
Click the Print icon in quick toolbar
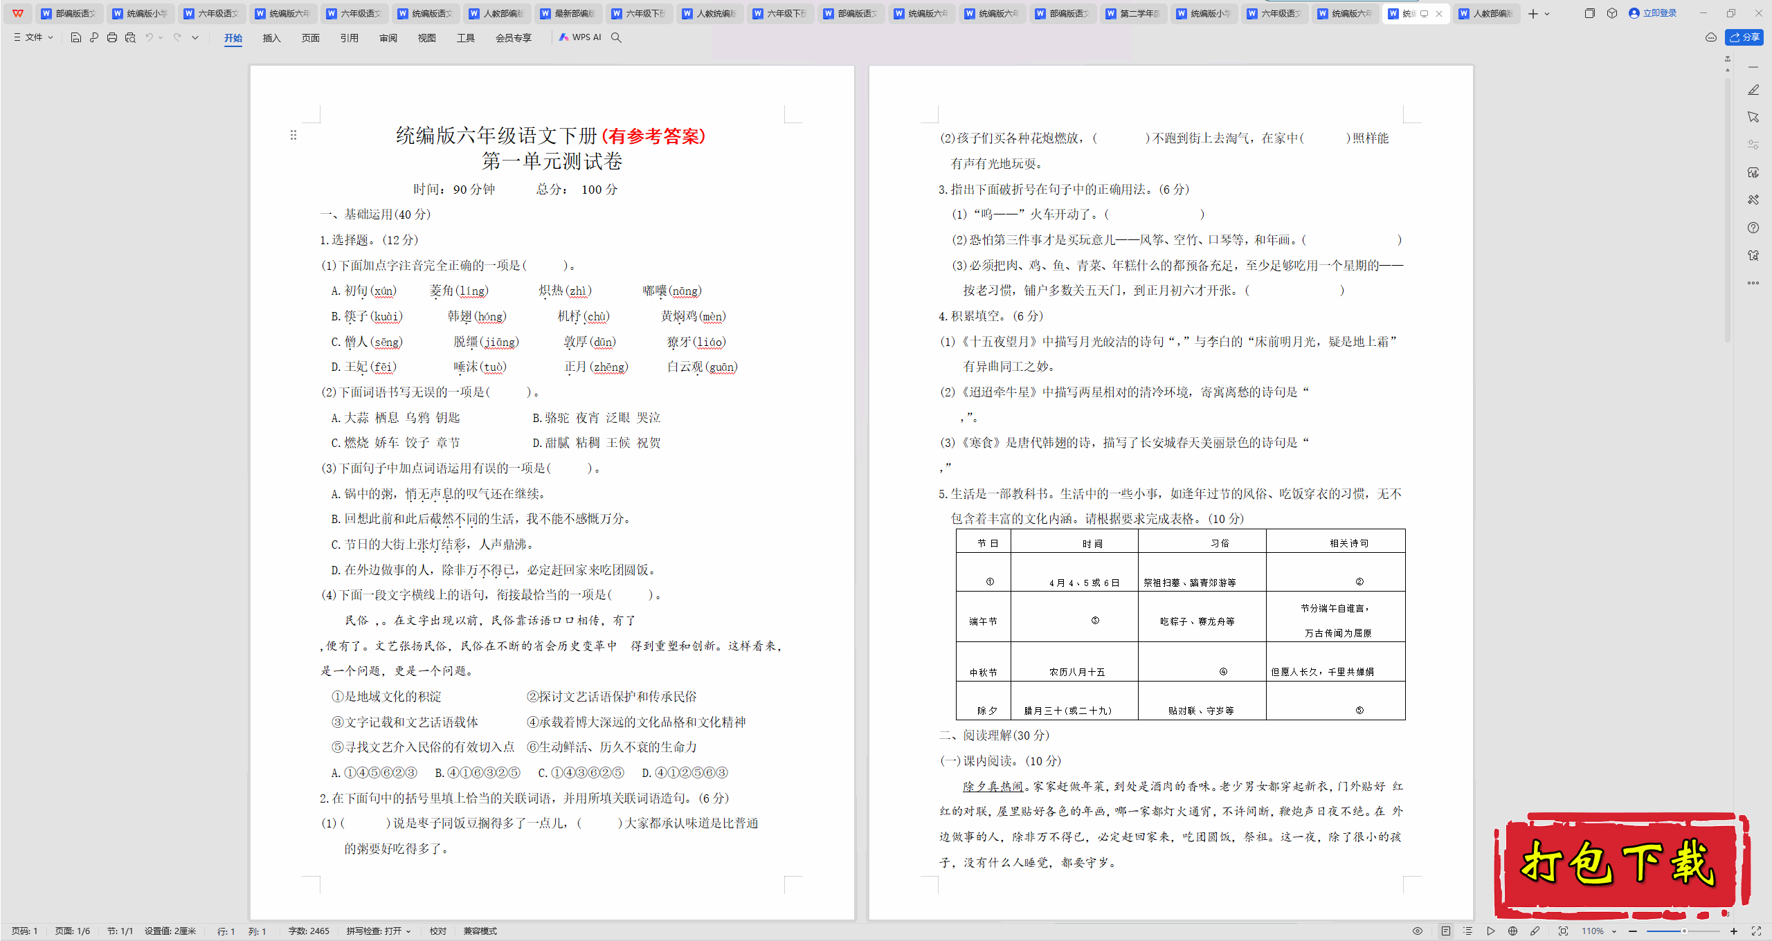[x=112, y=37]
